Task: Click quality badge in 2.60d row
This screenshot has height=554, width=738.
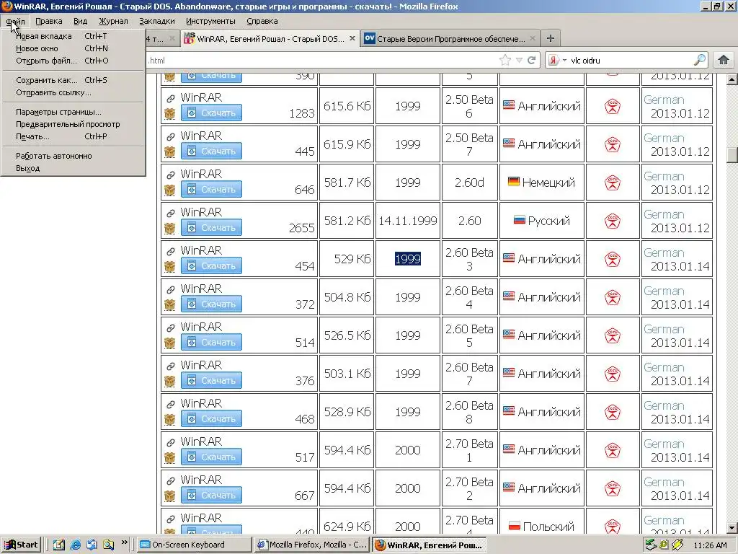Action: pos(613,183)
